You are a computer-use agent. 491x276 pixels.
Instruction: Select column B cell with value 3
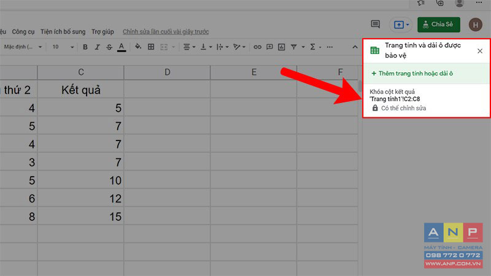pos(18,162)
